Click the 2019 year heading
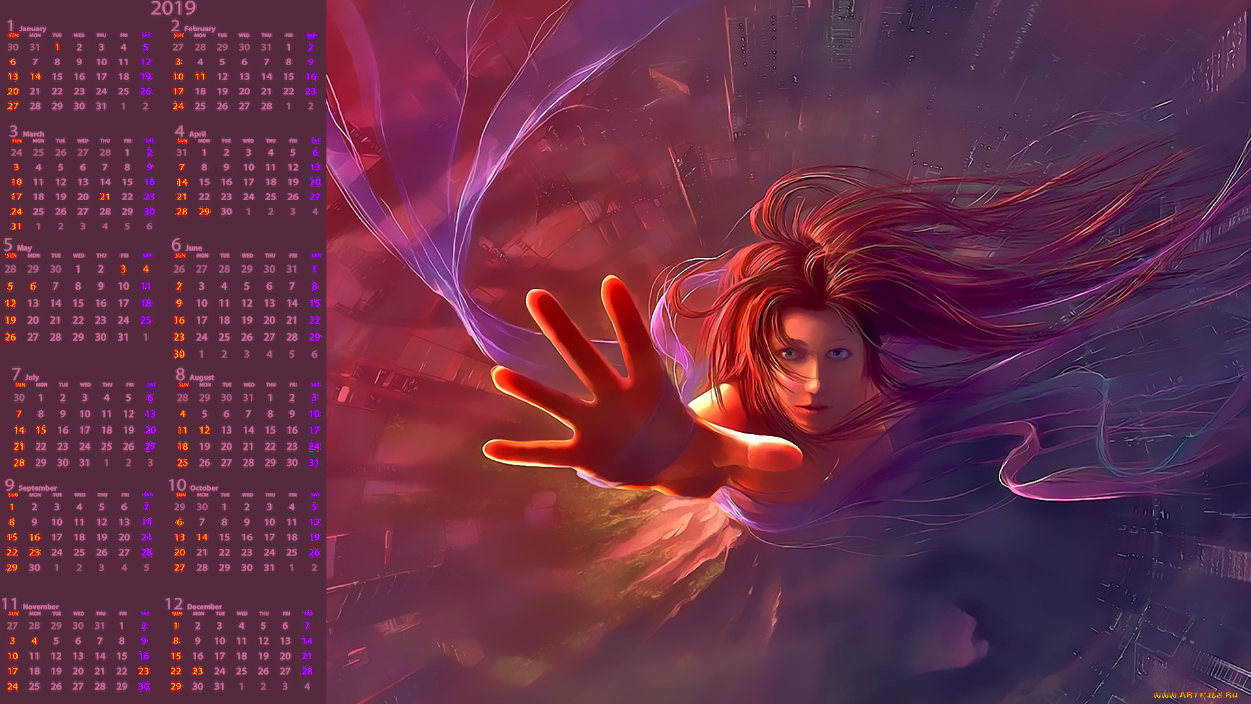Image resolution: width=1251 pixels, height=704 pixels. (173, 8)
